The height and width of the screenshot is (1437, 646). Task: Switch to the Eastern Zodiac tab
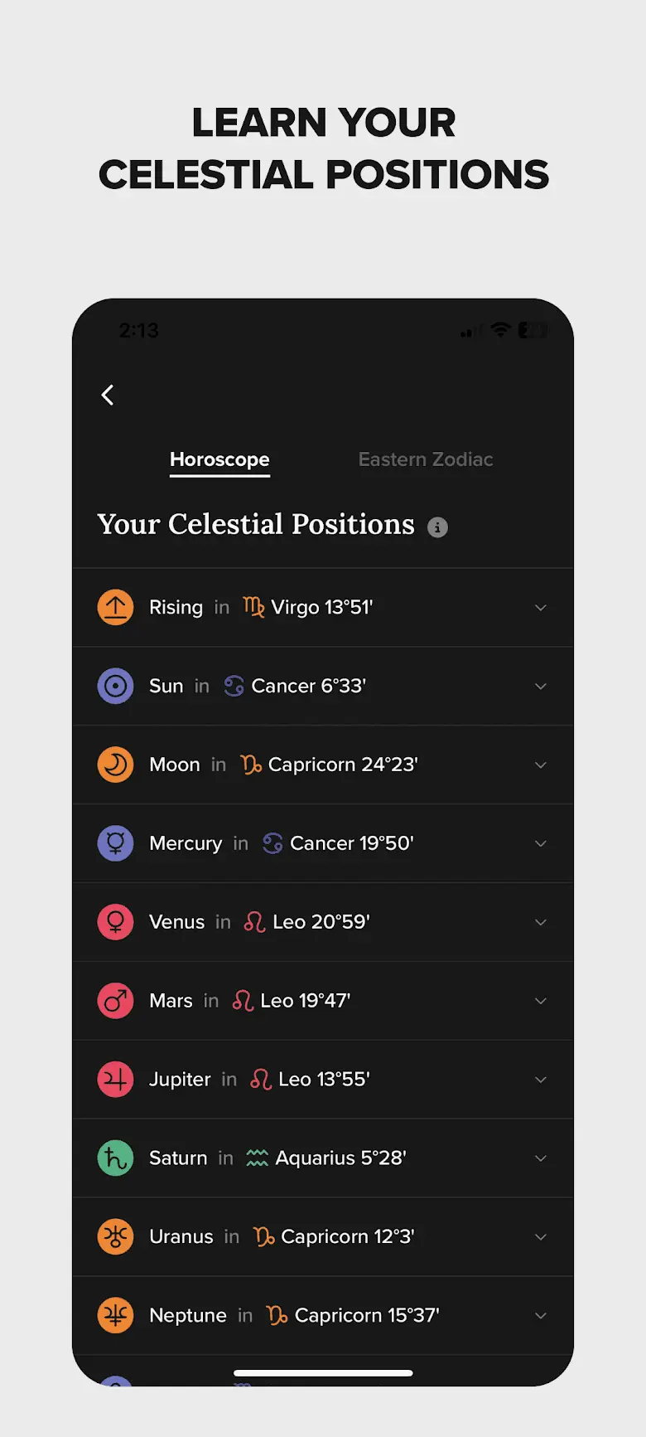(426, 459)
